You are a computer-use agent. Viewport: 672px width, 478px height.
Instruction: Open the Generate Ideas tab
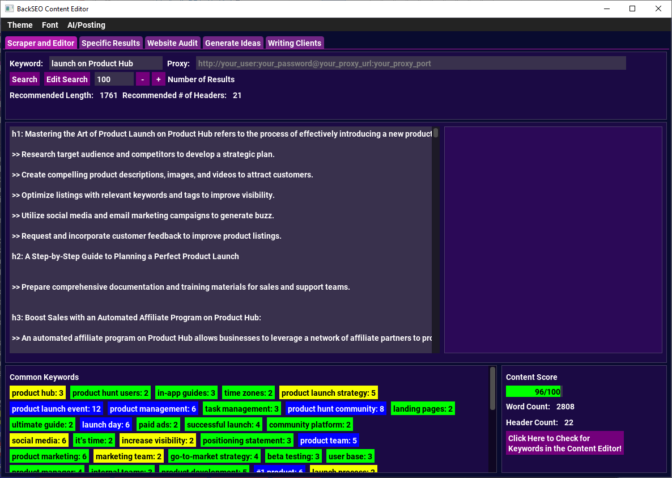(x=233, y=43)
